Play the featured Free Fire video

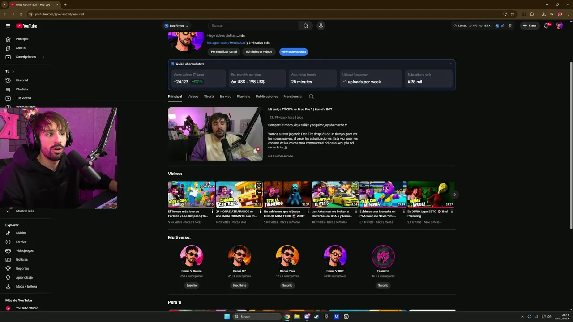215,134
